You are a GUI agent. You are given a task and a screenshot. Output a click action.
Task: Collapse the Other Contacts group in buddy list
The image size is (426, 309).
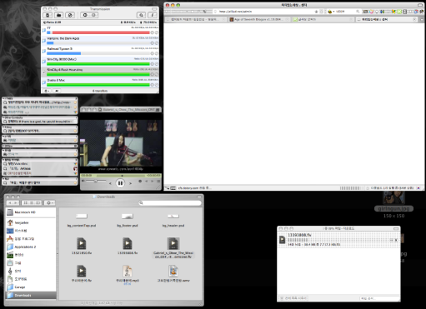tap(3, 117)
